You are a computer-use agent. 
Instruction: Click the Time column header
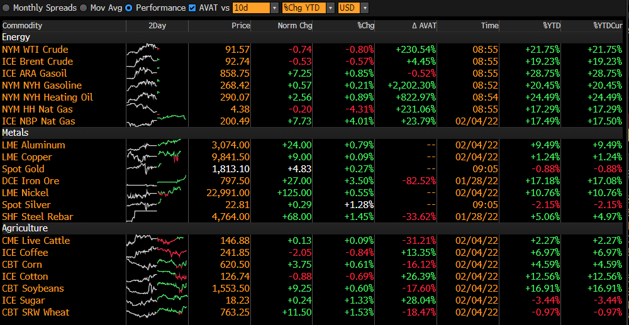point(490,26)
